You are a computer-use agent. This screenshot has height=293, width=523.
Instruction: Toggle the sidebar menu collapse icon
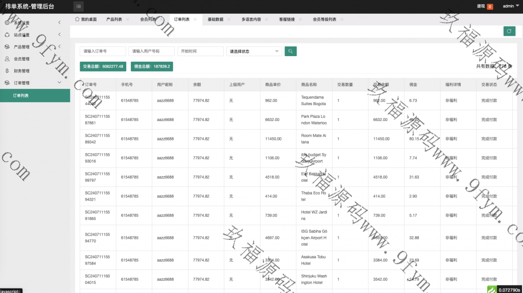(79, 7)
